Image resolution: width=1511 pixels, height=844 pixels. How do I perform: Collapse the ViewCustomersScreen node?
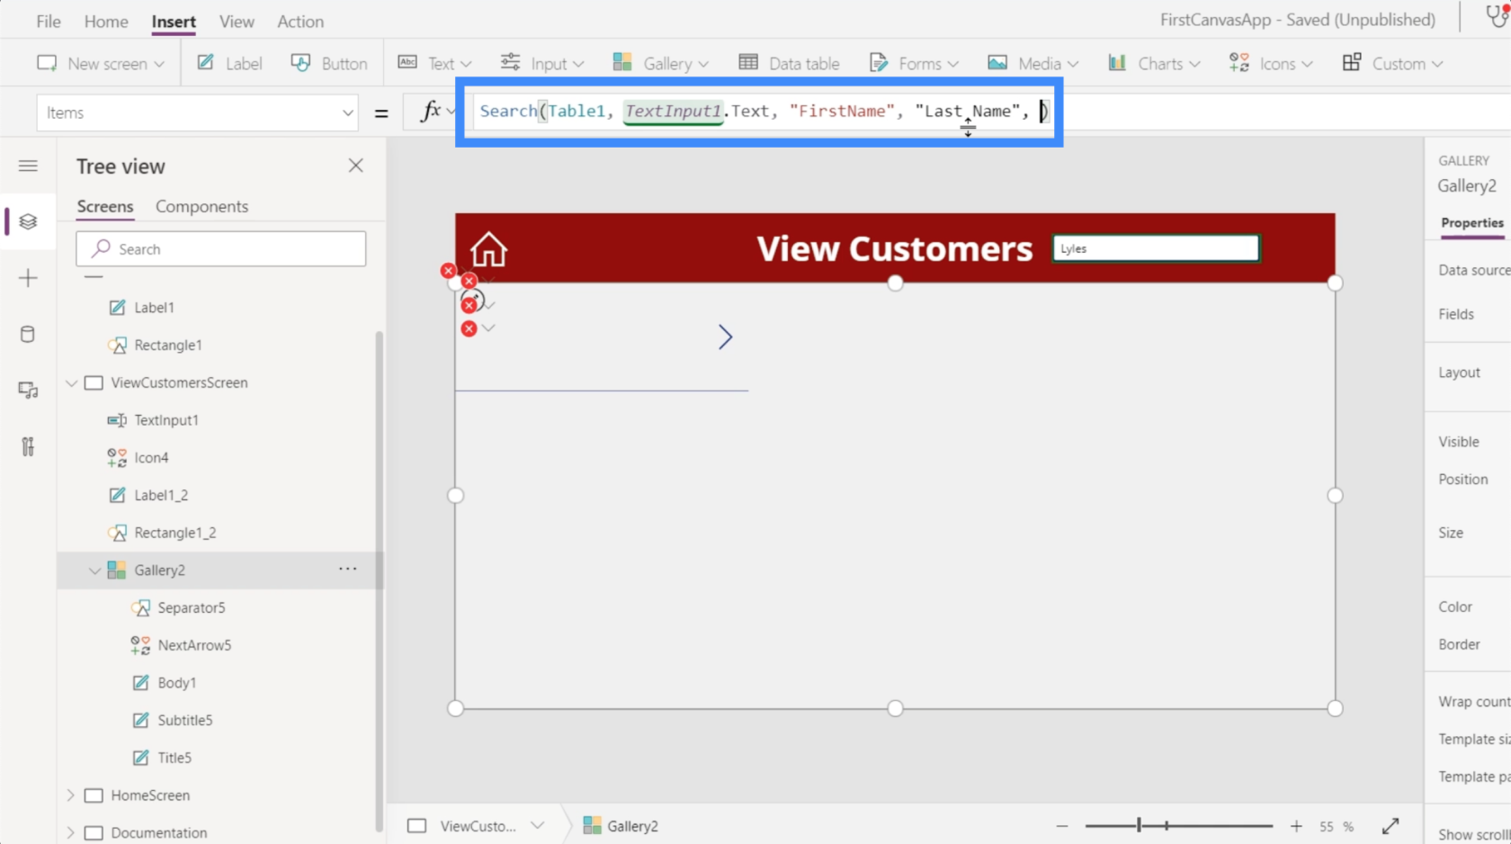71,382
